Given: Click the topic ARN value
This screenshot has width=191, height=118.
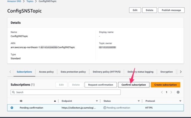Looking at the screenshot, I should [43, 47].
